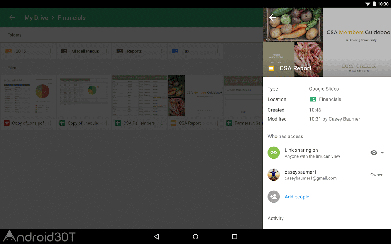Click the Activity section heading
This screenshot has width=391, height=244.
pos(276,218)
